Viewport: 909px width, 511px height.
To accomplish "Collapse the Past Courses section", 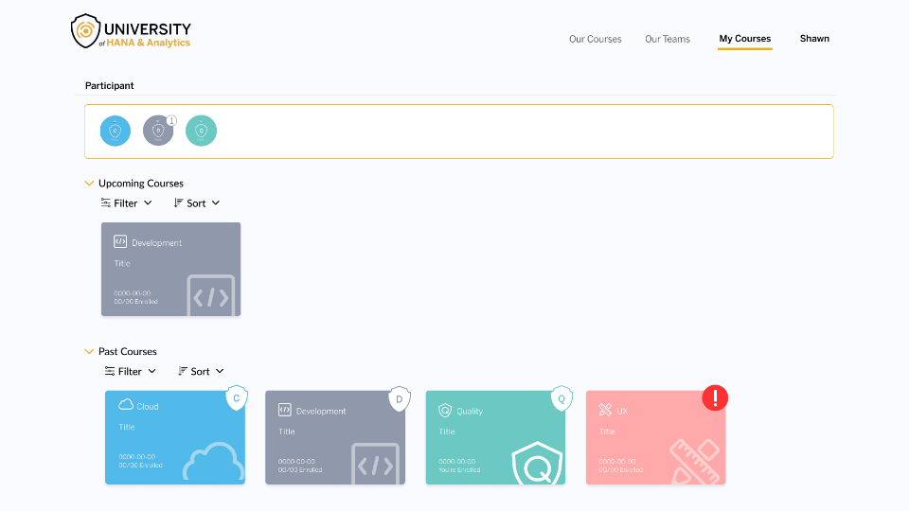I will [90, 352].
